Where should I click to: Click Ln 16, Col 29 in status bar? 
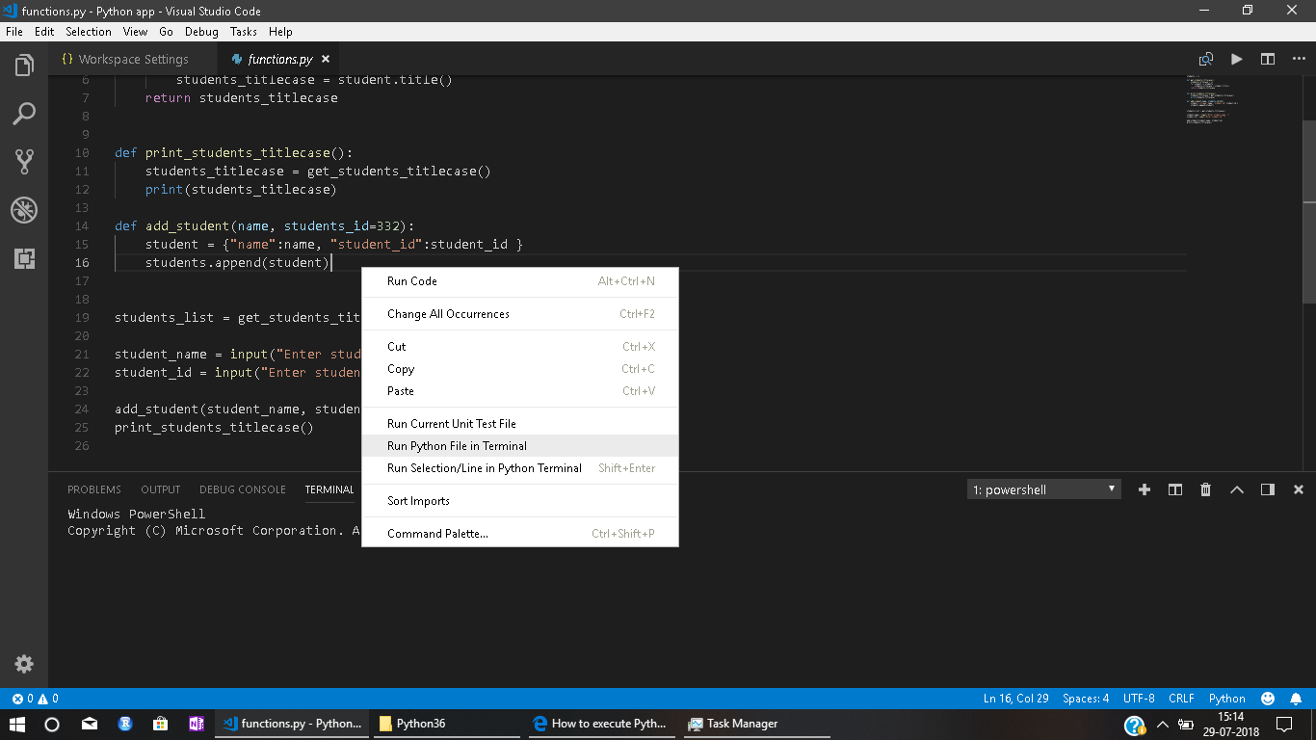tap(1015, 699)
